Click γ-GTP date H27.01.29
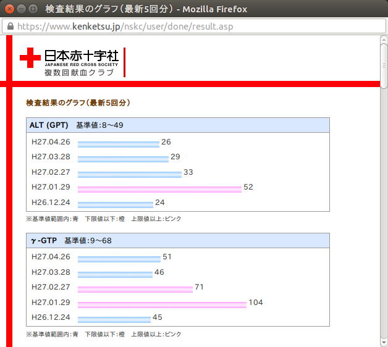The width and height of the screenshot is (388, 347). (x=51, y=302)
